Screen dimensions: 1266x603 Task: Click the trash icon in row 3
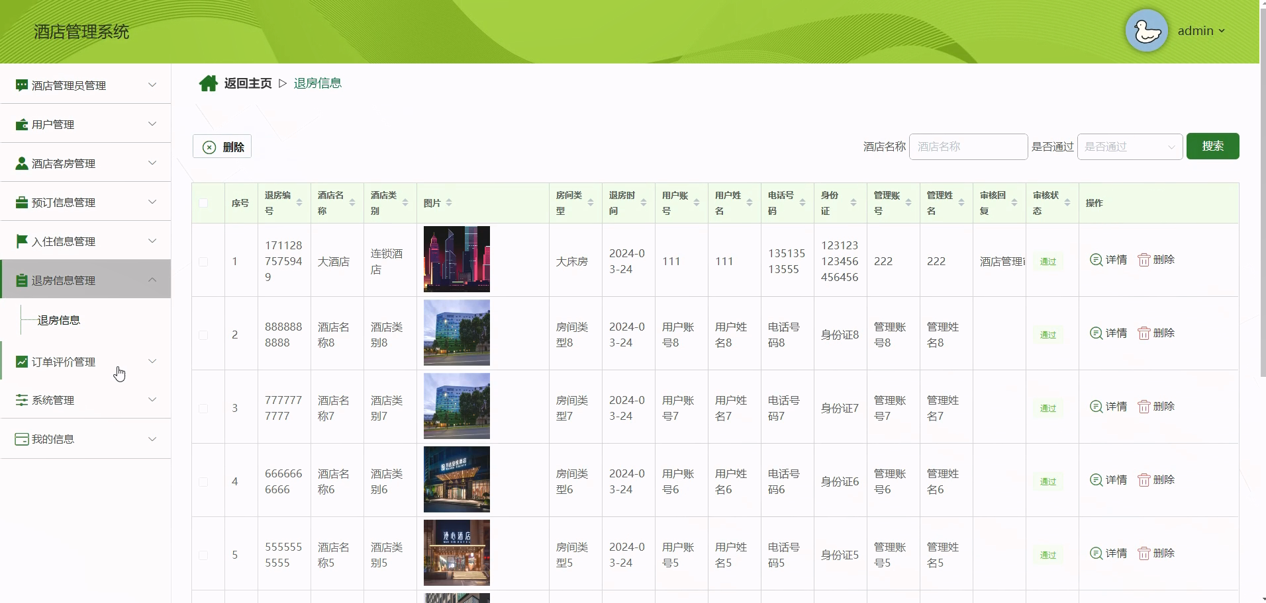[1144, 407]
